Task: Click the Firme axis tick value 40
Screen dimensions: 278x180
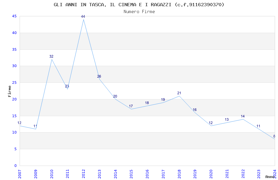Action: point(14,33)
